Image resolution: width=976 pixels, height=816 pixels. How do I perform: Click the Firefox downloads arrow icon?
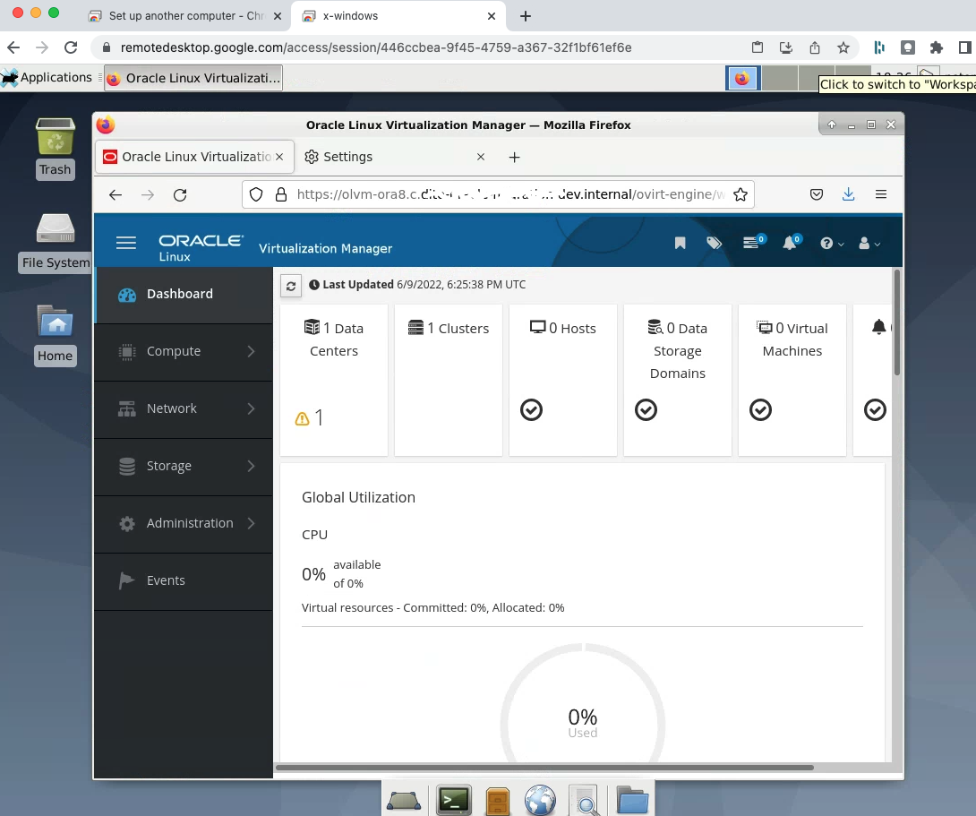point(848,194)
